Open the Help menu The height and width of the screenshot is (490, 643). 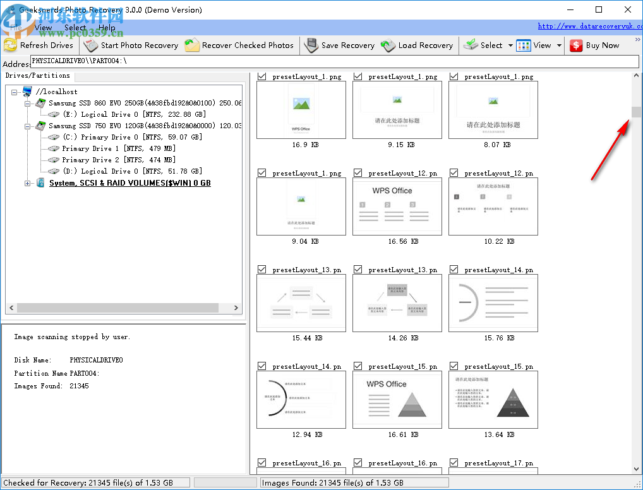(107, 28)
